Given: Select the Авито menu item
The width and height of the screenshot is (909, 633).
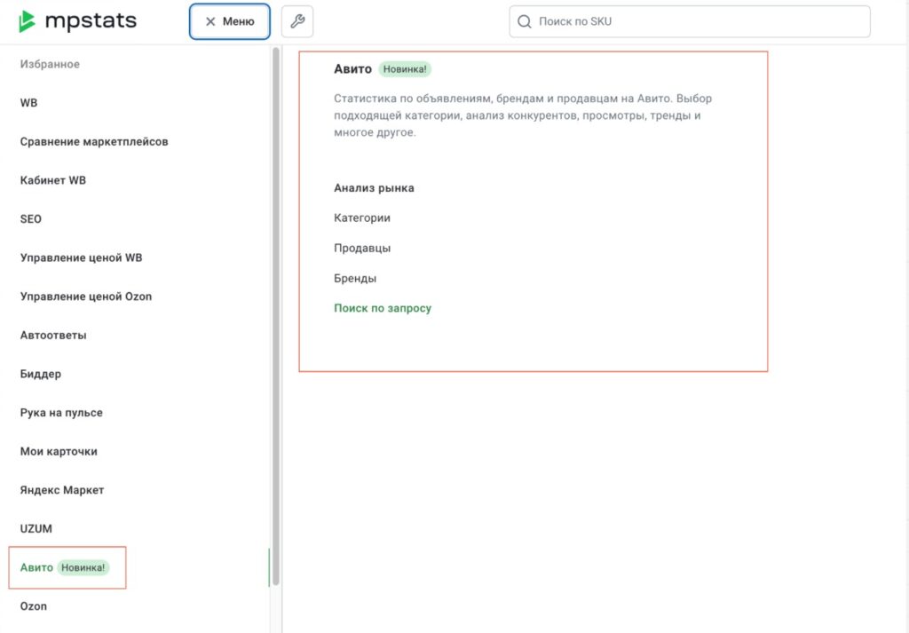Looking at the screenshot, I should (36, 567).
